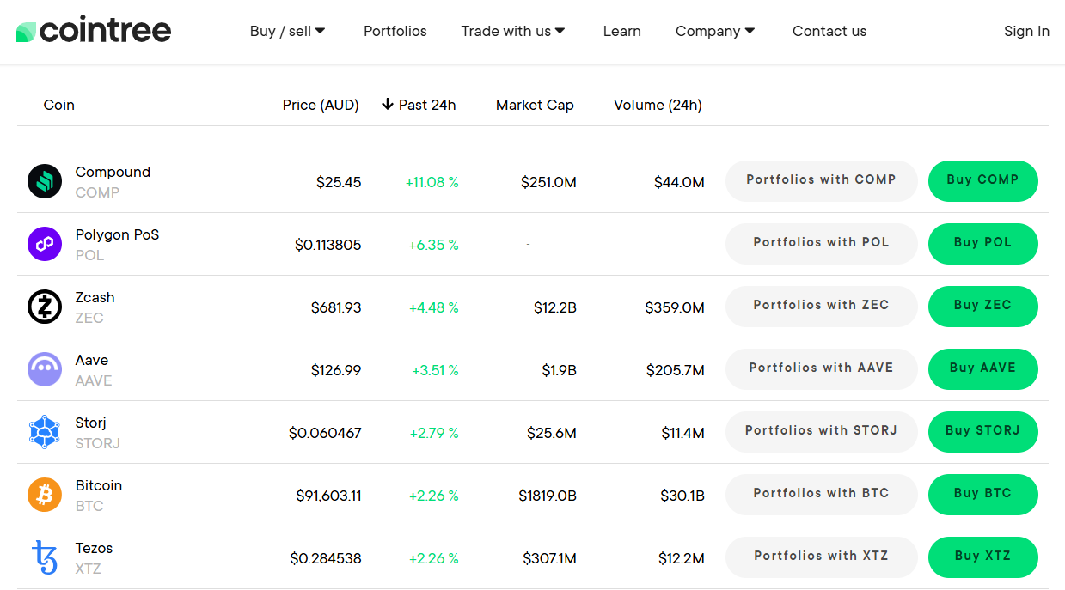Click the Aave coin icon

45,369
